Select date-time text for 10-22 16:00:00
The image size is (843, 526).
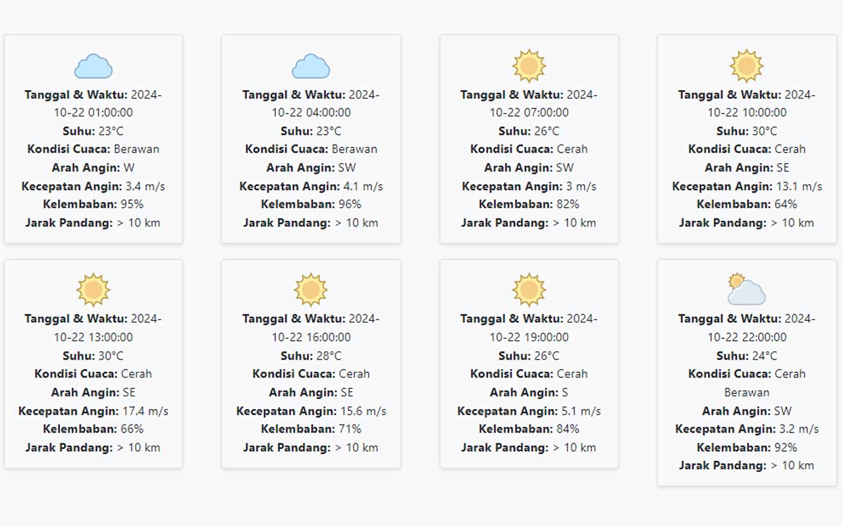point(311,327)
